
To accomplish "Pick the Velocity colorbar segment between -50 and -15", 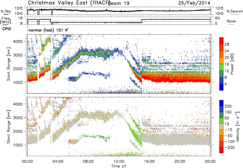I will click(x=221, y=133).
